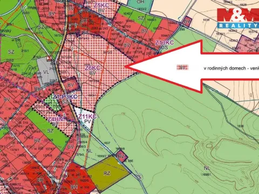The height and width of the screenshot is (194, 259).
Task: Click parcel number 216/1
Action: coord(25,51)
